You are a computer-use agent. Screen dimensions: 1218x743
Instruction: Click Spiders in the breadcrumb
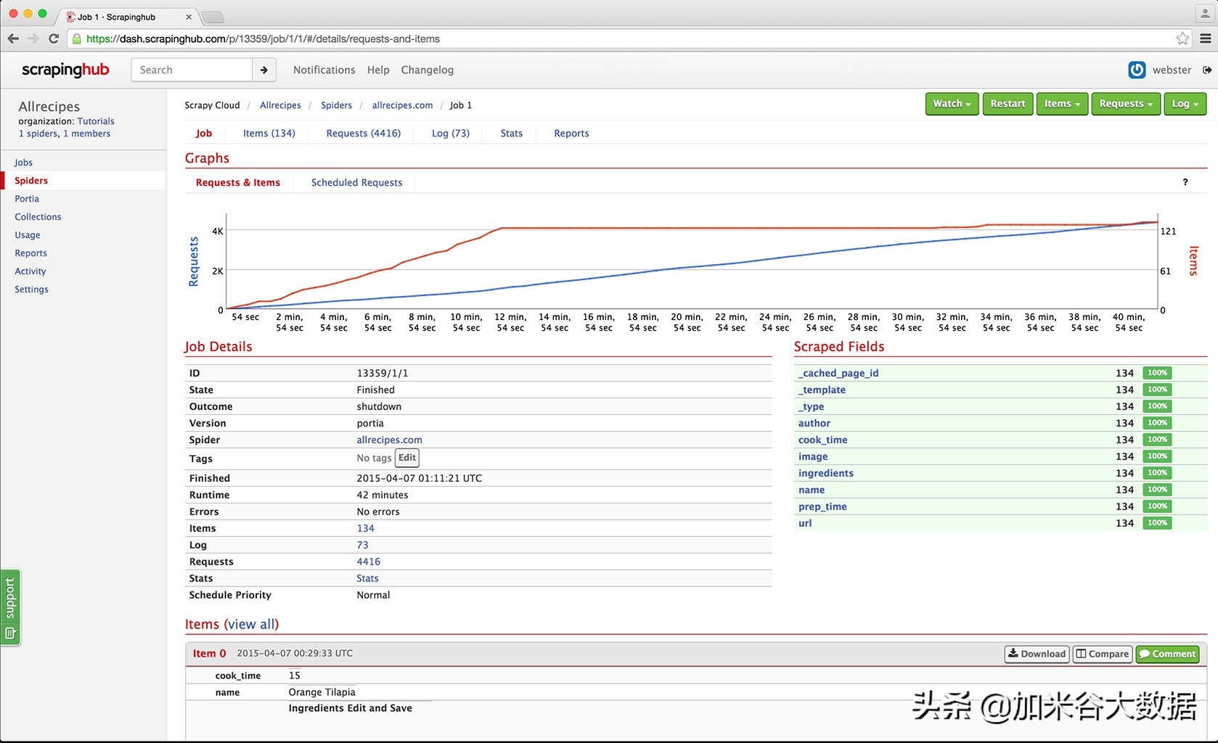tap(336, 105)
